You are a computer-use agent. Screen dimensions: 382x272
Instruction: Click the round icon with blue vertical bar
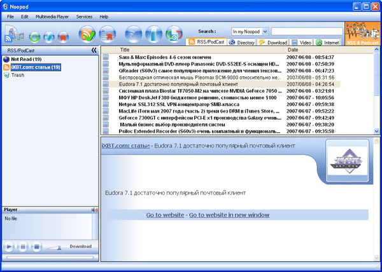click(153, 34)
